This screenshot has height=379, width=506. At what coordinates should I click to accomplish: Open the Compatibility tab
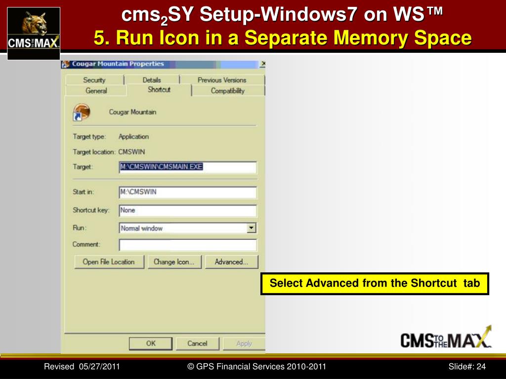pyautogui.click(x=228, y=91)
